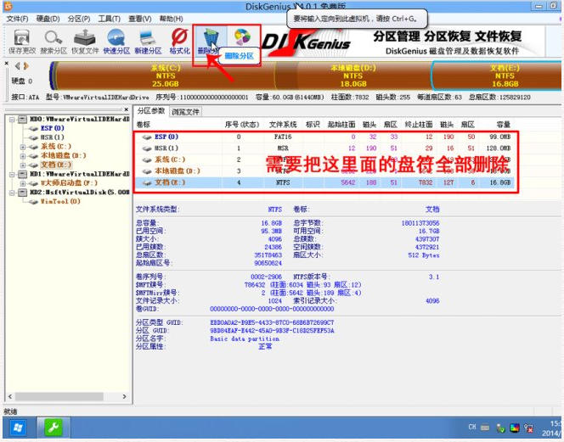The height and width of the screenshot is (442, 564).
Task: Collapse the HD0 VMware disk node
Action: (x=12, y=120)
